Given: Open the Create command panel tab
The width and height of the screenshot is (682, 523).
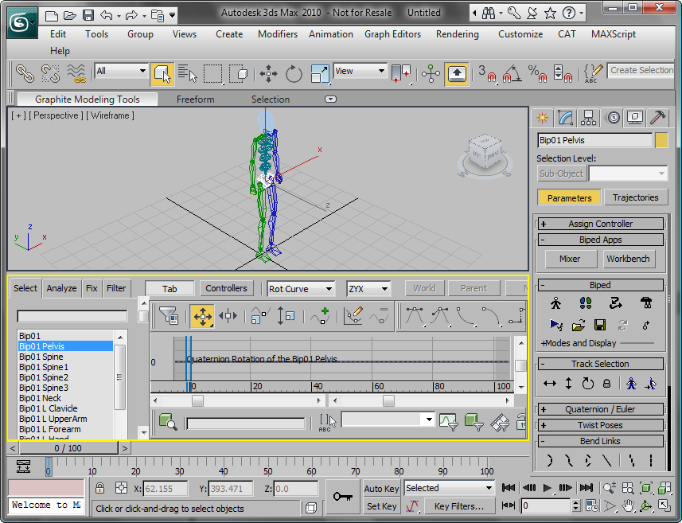Looking at the screenshot, I should pos(542,118).
